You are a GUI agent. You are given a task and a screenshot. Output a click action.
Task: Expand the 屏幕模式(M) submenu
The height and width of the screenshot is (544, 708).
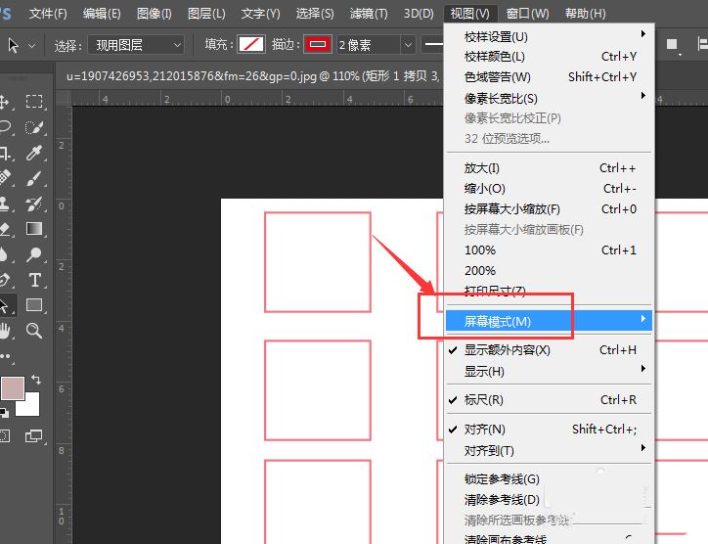pyautogui.click(x=549, y=321)
